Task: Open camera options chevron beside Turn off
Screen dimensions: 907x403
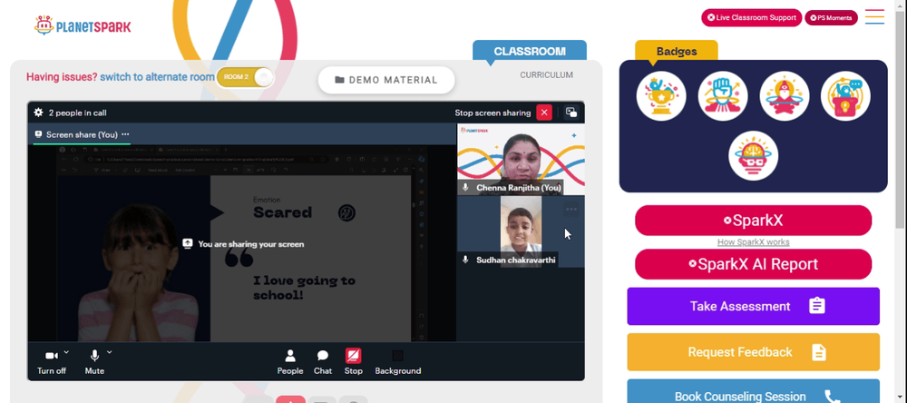Action: [66, 352]
